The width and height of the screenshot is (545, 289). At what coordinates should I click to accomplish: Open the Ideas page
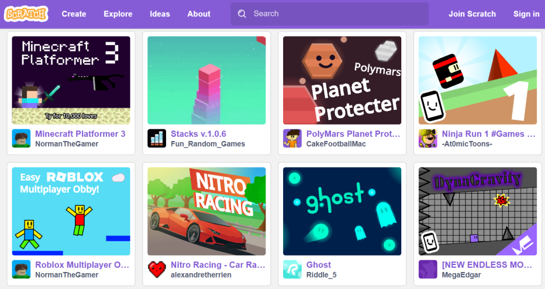pos(160,14)
